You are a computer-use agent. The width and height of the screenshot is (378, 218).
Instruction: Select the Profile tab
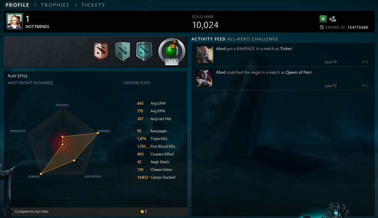click(x=17, y=5)
